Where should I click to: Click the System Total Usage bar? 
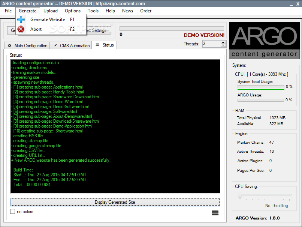pyautogui.click(x=261, y=87)
